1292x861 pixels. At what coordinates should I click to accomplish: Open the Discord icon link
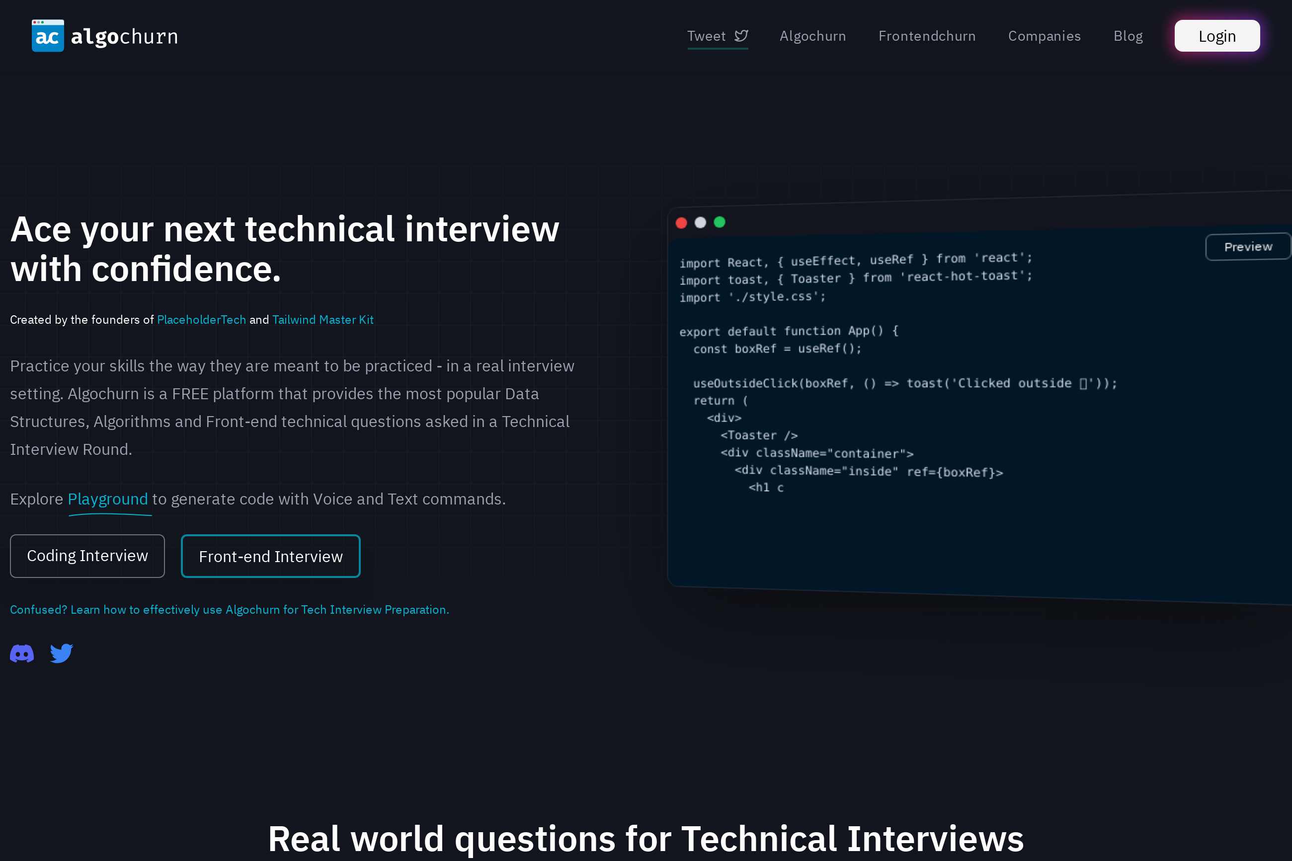tap(22, 653)
